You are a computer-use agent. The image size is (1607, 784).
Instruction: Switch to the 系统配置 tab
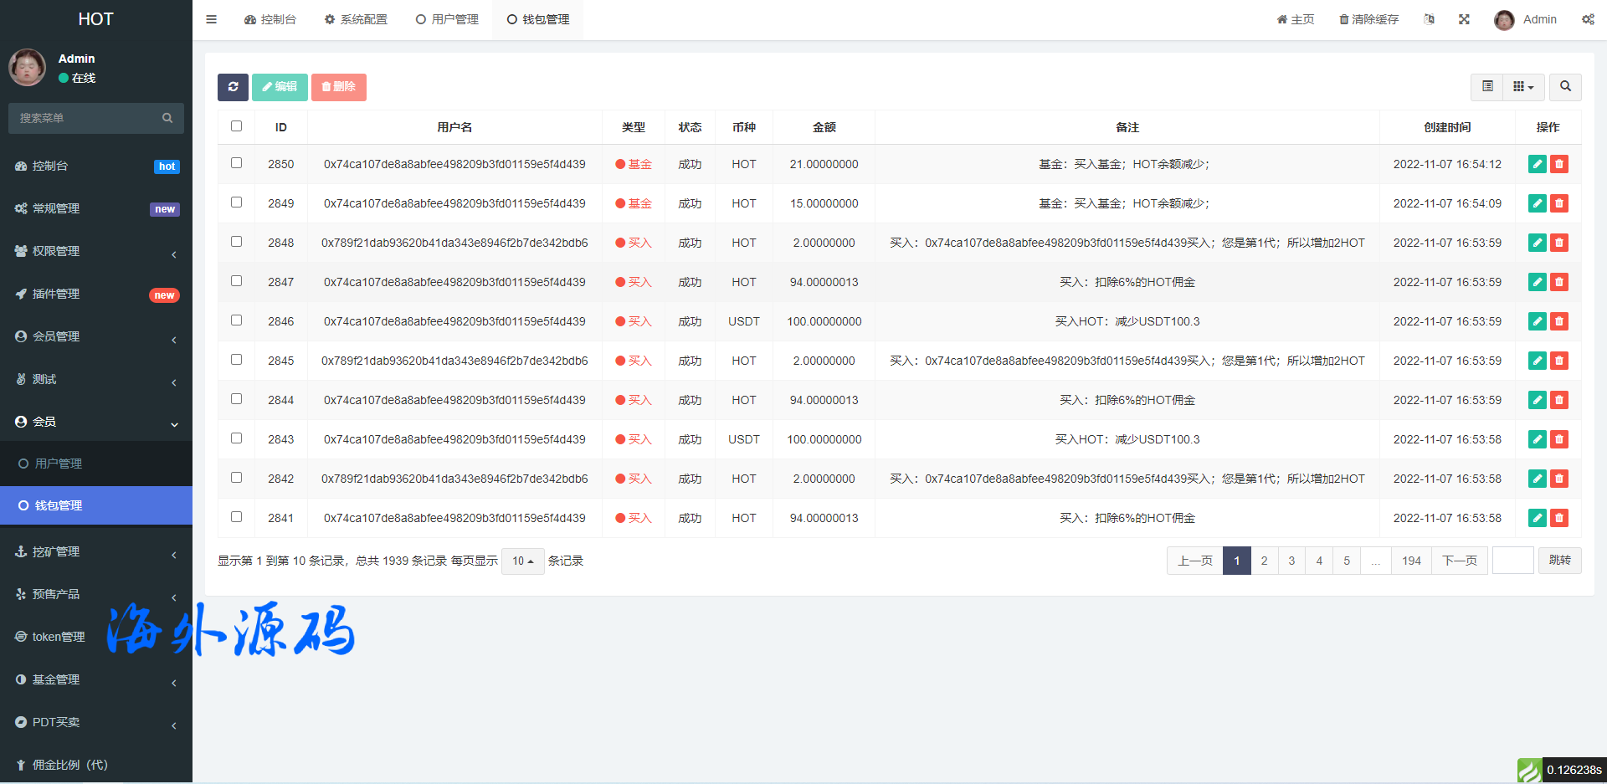(x=356, y=19)
